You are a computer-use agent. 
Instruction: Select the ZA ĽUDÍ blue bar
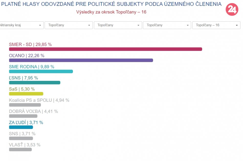(21, 127)
